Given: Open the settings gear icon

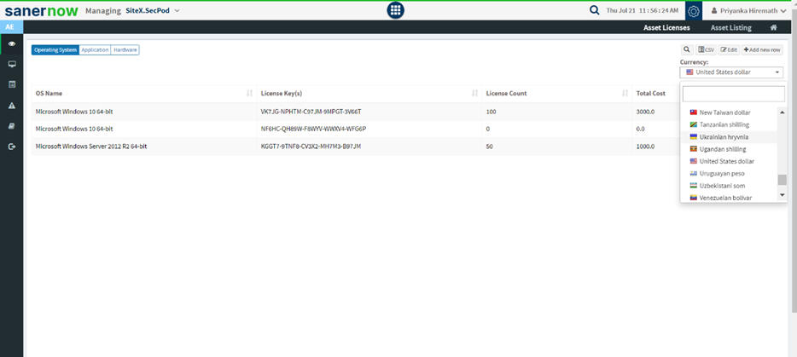Looking at the screenshot, I should 694,11.
